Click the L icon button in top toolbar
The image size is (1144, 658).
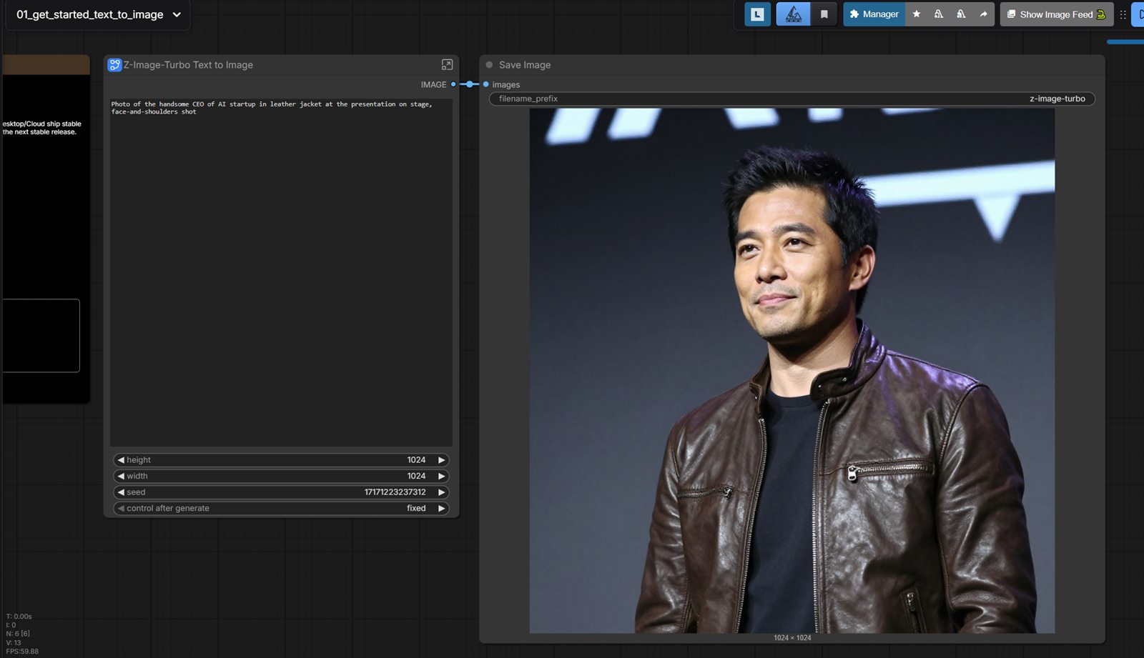757,14
